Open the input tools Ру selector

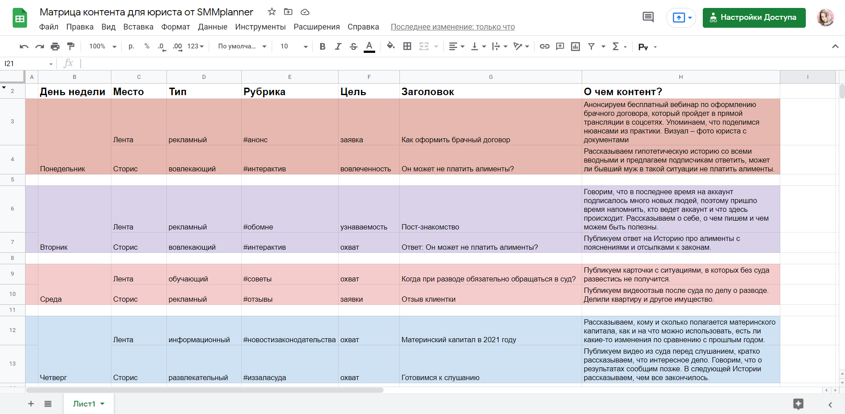(647, 47)
